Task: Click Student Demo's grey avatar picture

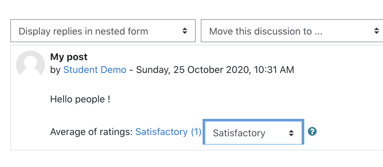Action: 30,65
